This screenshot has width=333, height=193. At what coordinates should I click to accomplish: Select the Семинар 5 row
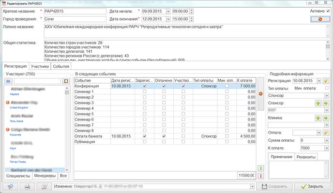[165, 114]
